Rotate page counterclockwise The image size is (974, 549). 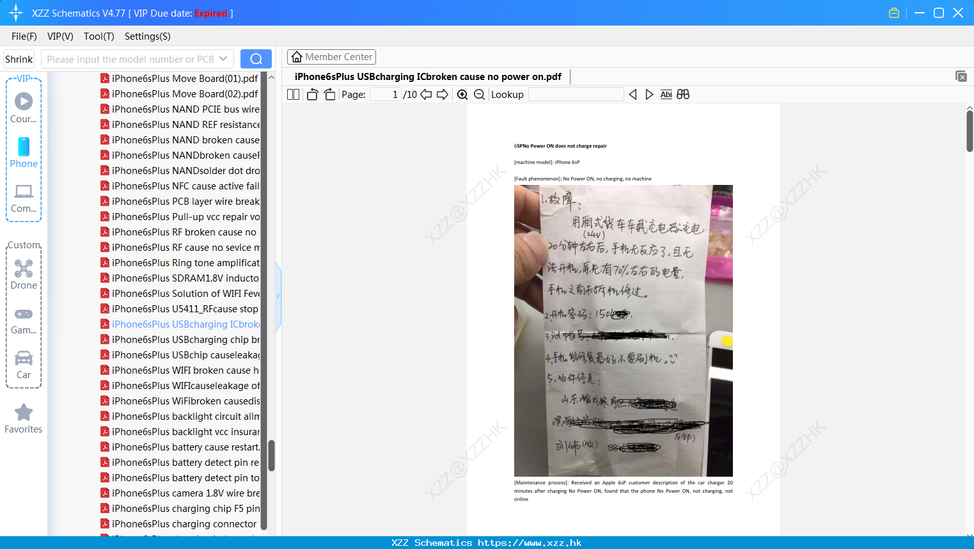coord(312,95)
